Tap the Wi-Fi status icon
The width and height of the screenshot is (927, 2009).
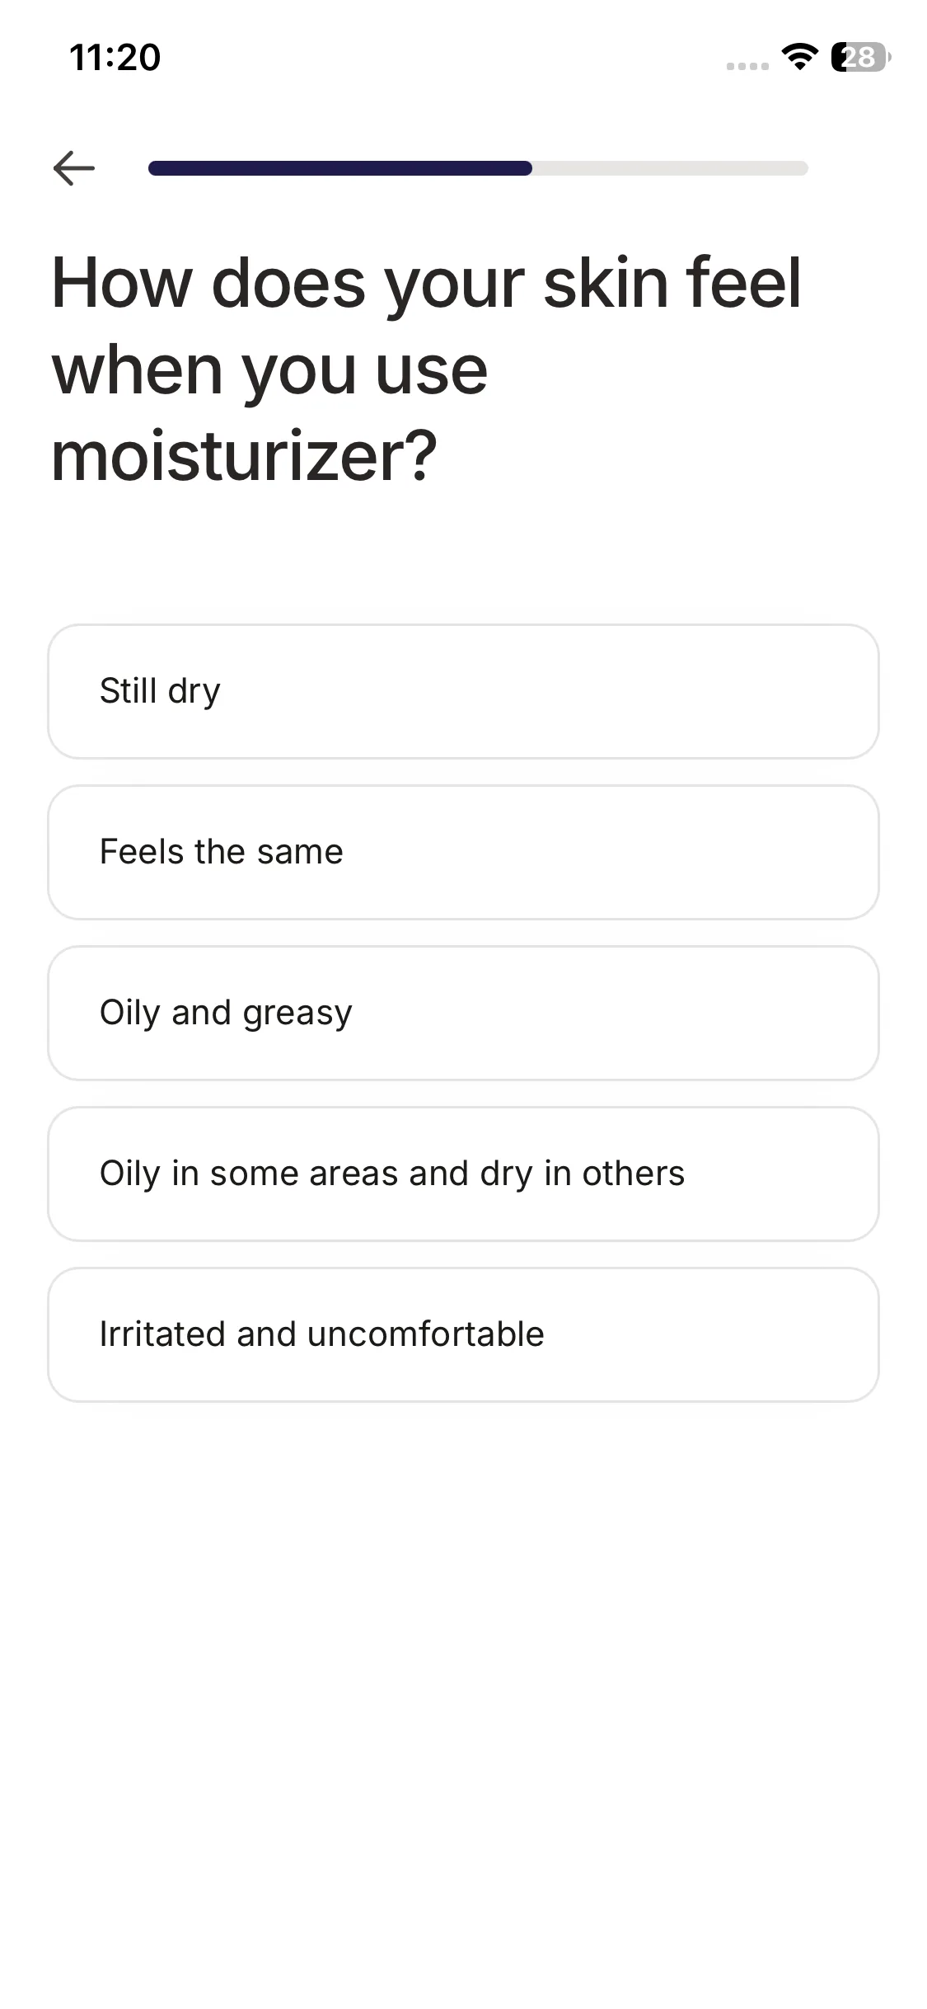pyautogui.click(x=798, y=57)
